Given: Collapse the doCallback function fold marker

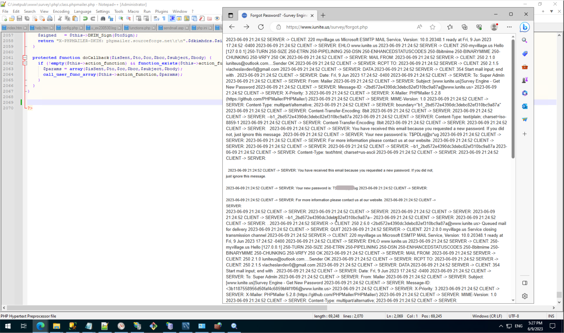Looking at the screenshot, I should tap(25, 57).
